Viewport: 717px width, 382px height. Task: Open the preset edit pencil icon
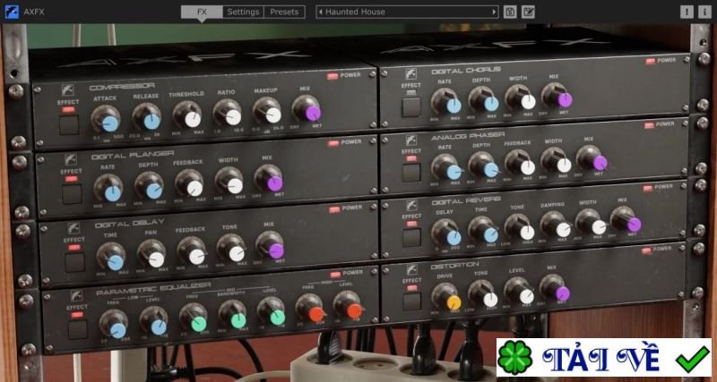528,12
